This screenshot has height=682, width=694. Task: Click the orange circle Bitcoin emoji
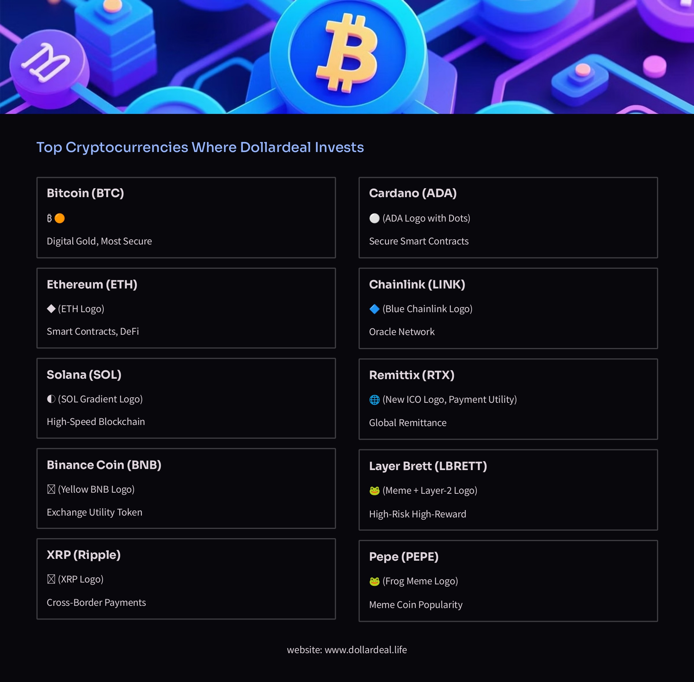[x=60, y=219]
